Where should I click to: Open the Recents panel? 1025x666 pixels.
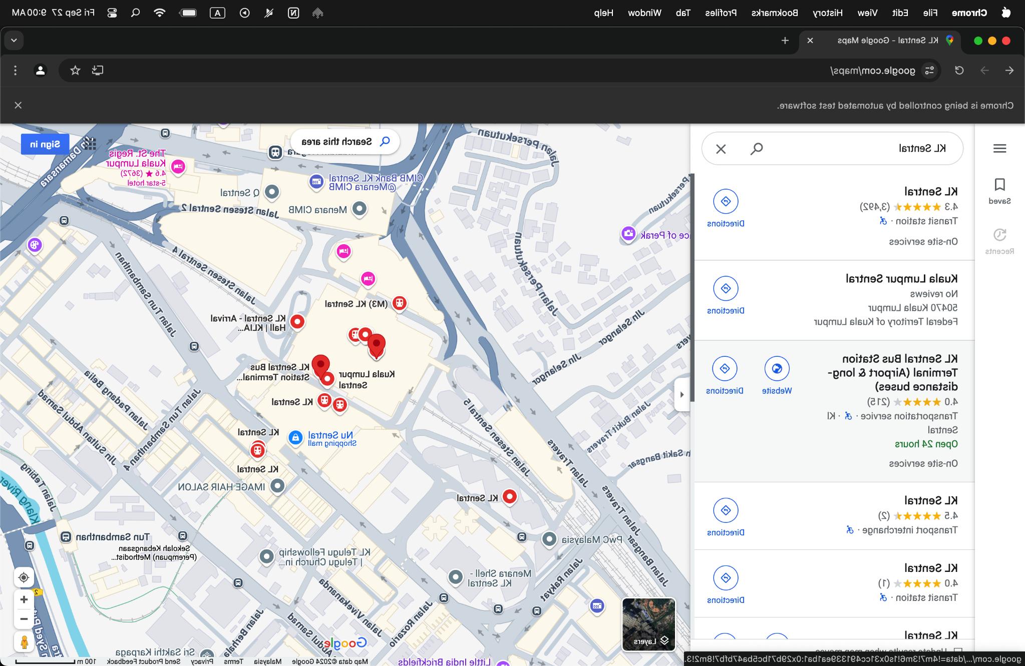coord(999,241)
